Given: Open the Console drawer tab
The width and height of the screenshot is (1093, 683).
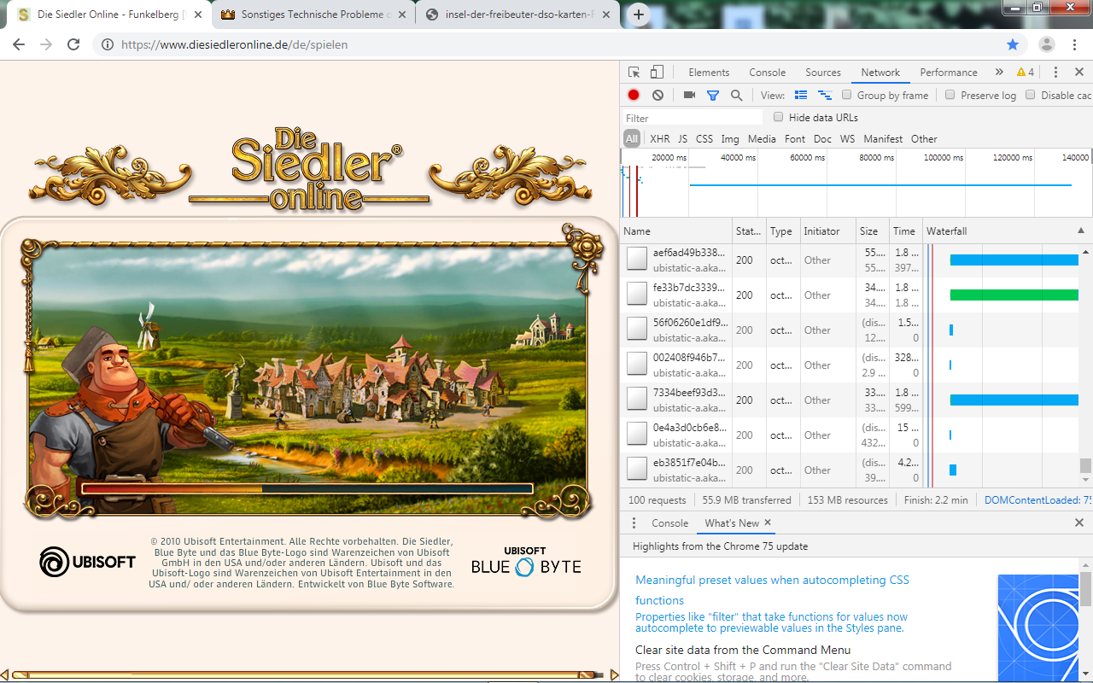Looking at the screenshot, I should [x=669, y=522].
